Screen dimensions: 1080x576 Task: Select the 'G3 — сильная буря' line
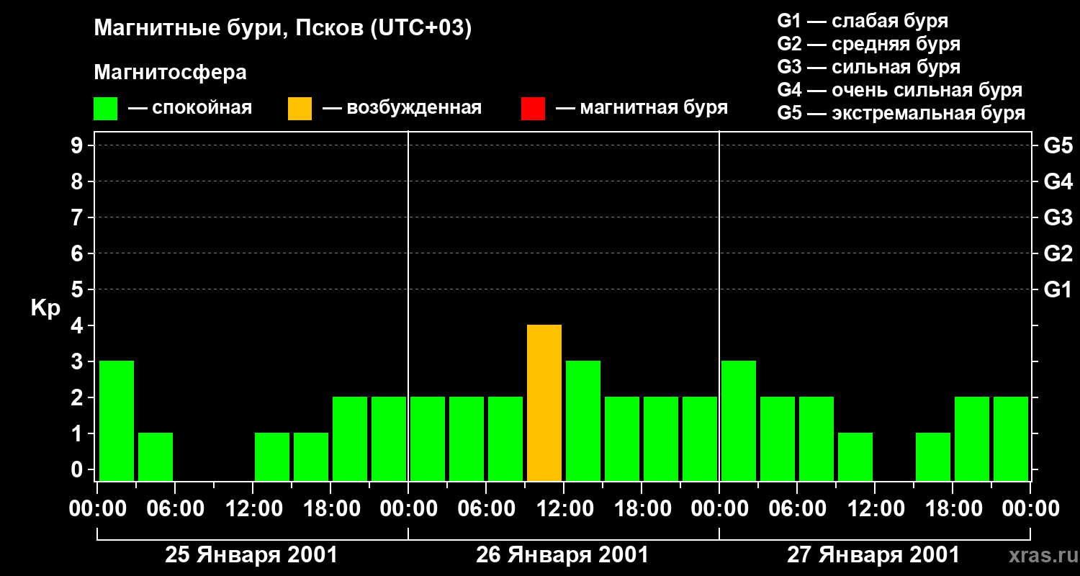868,67
